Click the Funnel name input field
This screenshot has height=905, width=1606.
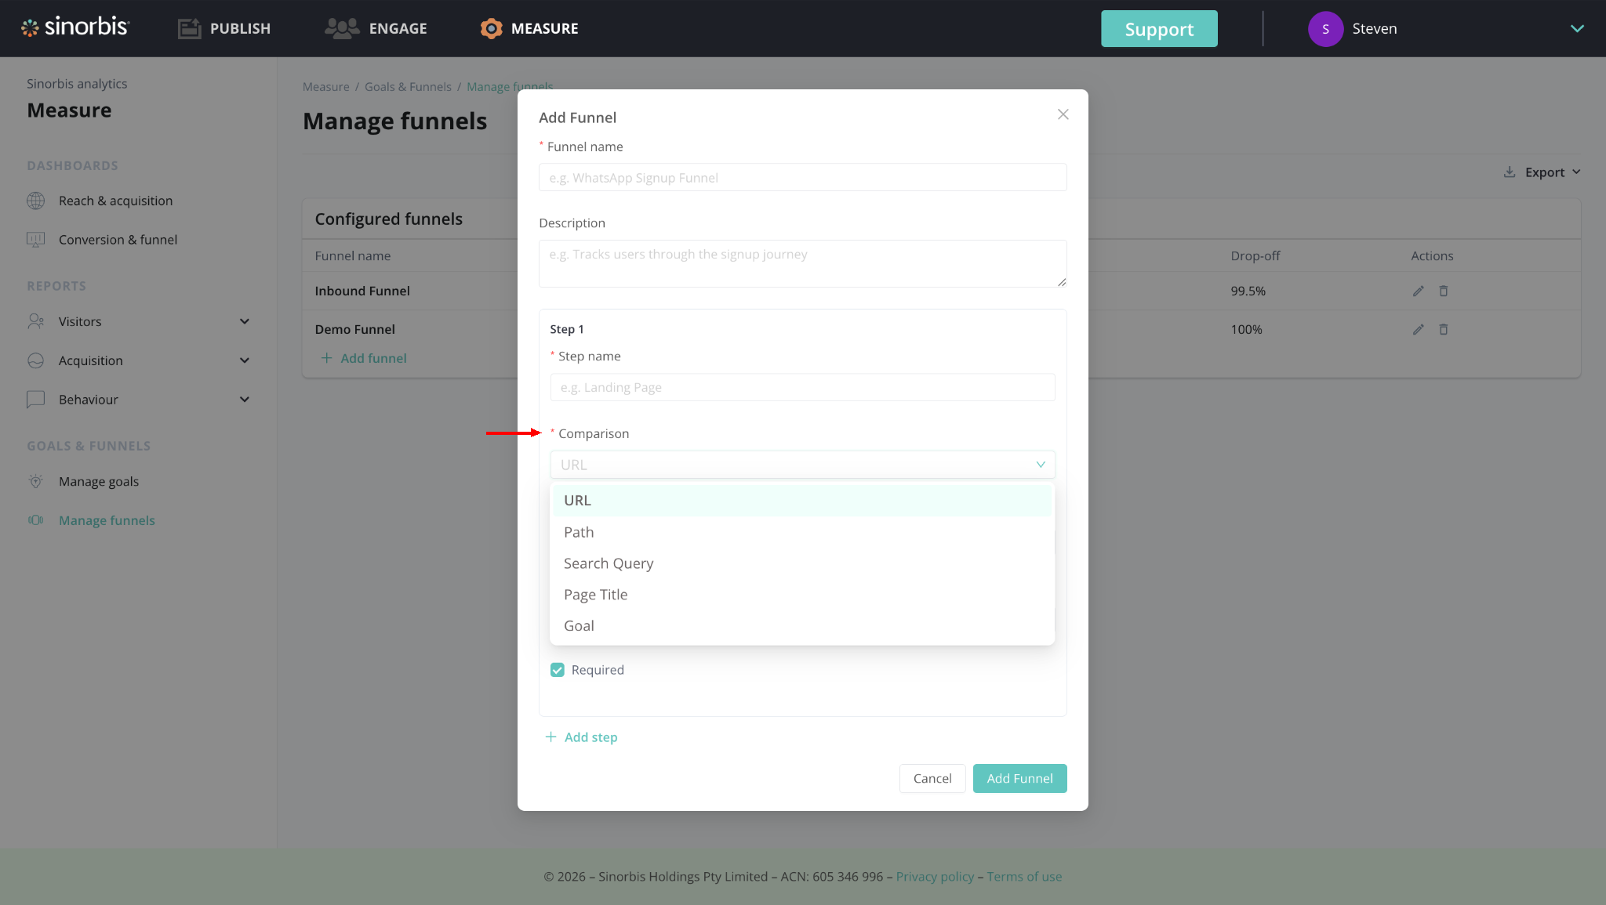tap(802, 177)
